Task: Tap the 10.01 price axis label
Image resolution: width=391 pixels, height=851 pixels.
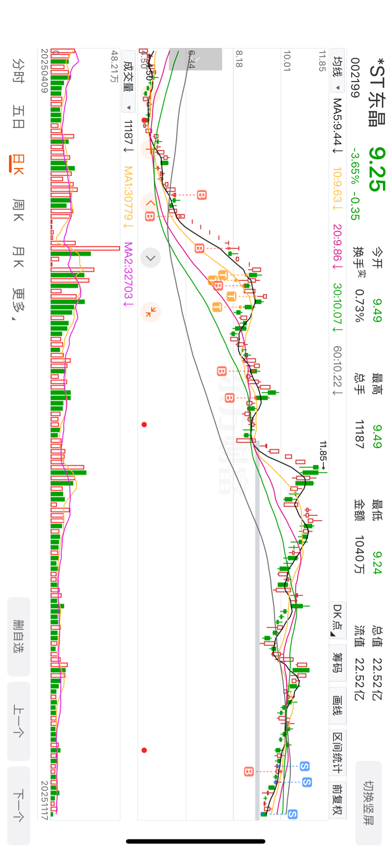Action: pyautogui.click(x=287, y=61)
